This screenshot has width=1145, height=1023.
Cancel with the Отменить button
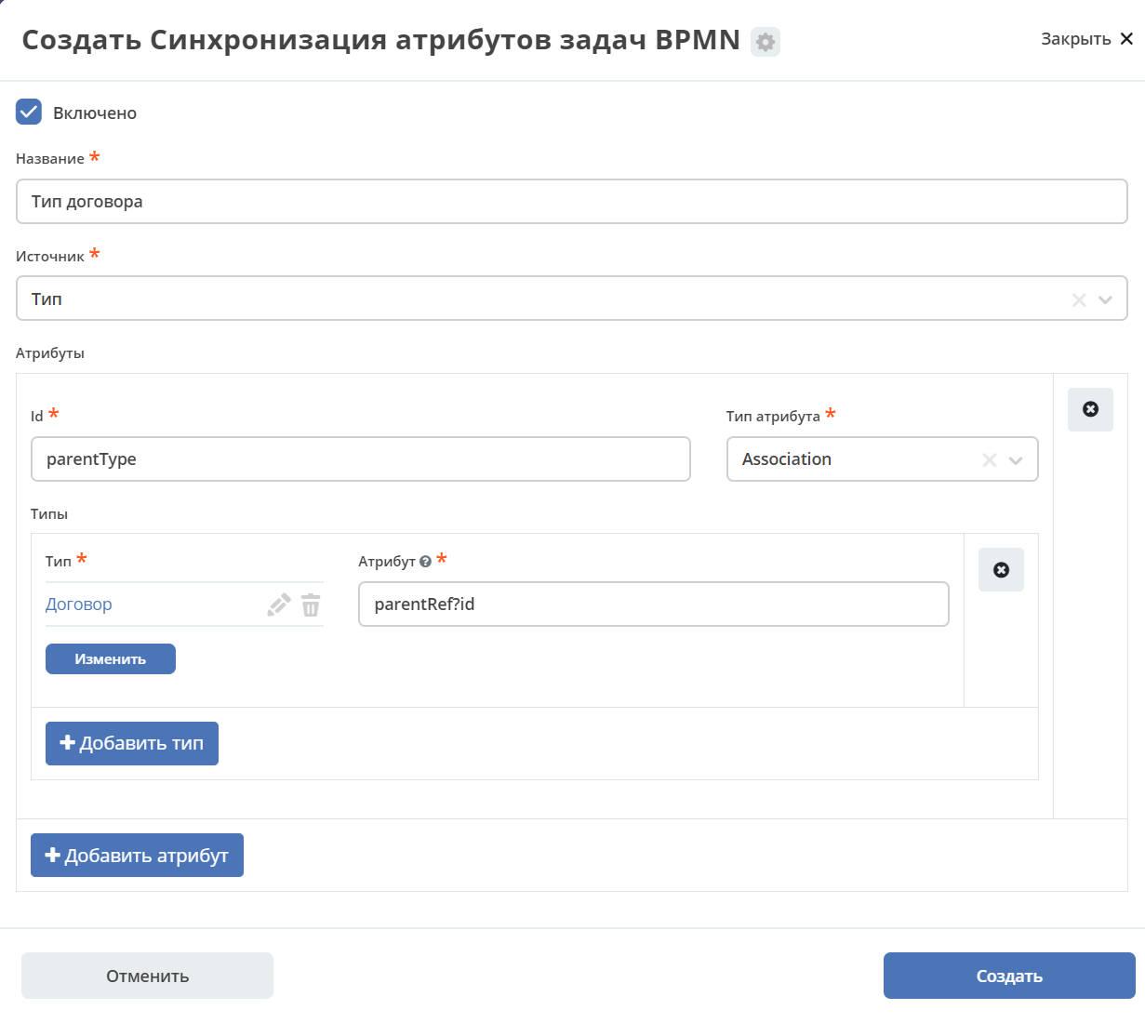pyautogui.click(x=147, y=976)
